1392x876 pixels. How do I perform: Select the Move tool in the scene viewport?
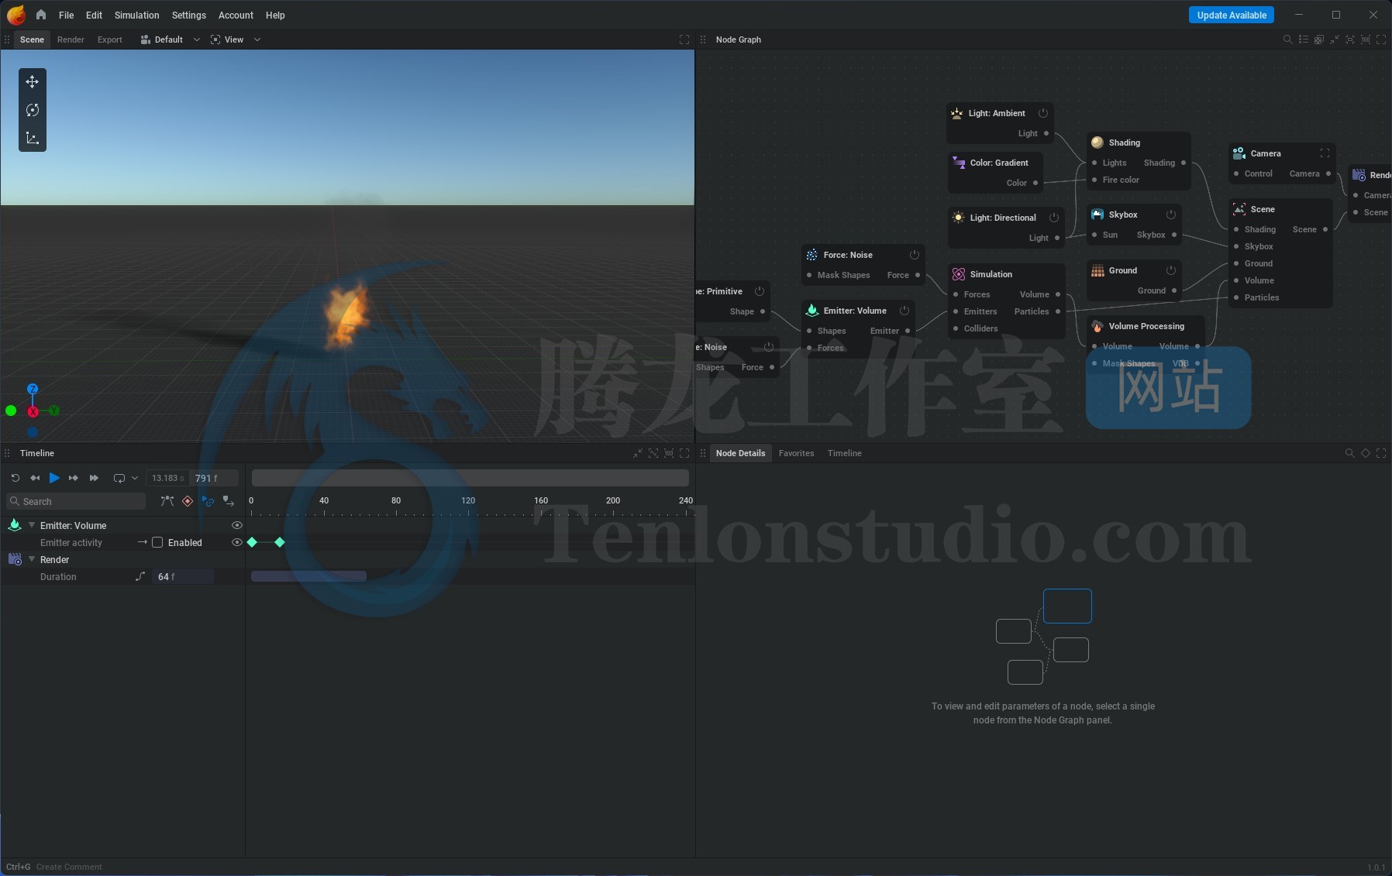pyautogui.click(x=32, y=81)
